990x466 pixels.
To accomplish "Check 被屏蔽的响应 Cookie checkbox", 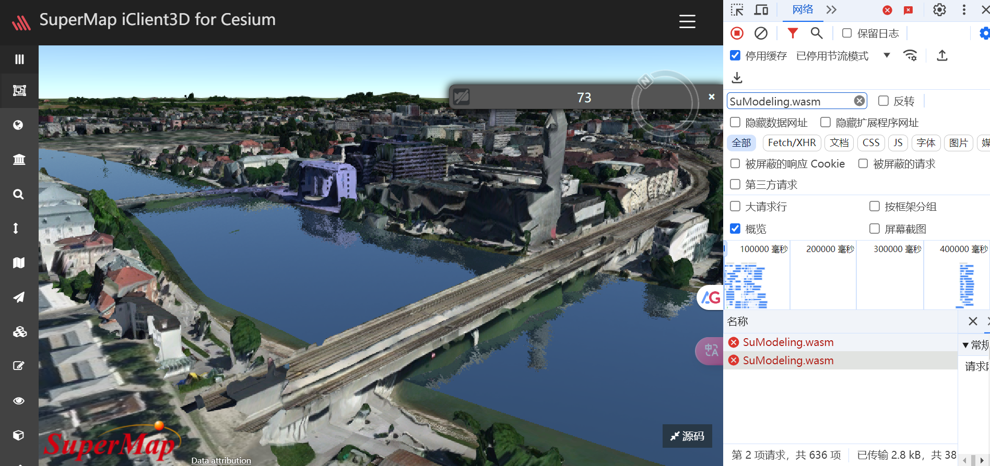I will click(x=735, y=163).
